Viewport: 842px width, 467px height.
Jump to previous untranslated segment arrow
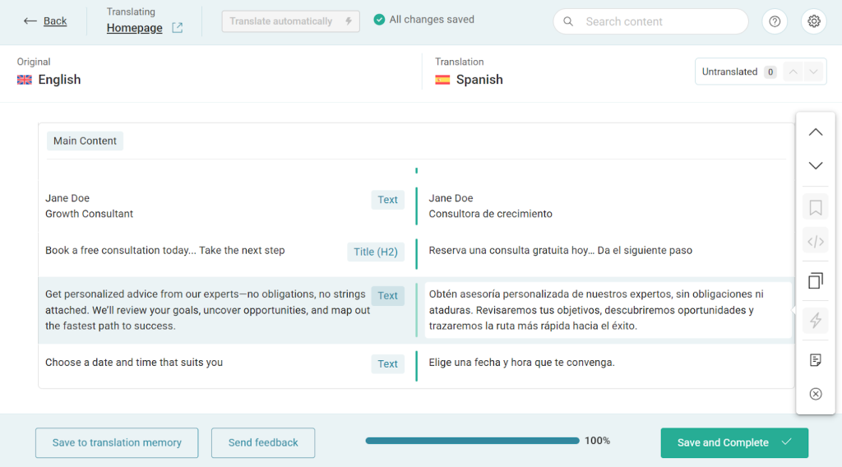(x=793, y=72)
